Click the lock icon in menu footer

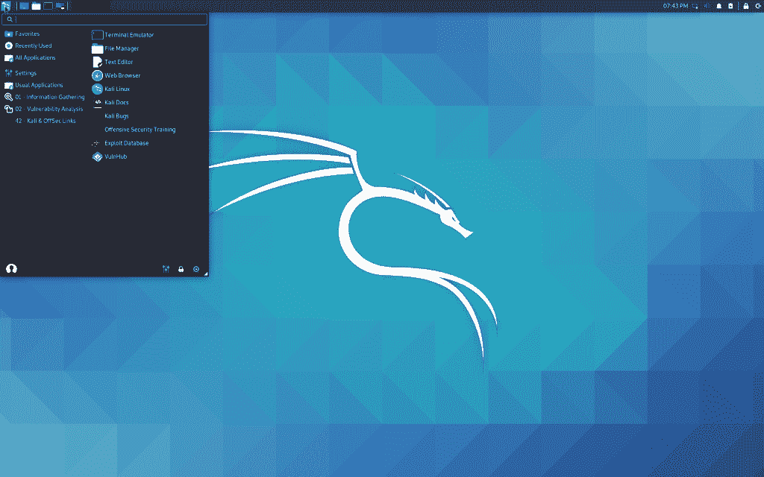pos(181,269)
